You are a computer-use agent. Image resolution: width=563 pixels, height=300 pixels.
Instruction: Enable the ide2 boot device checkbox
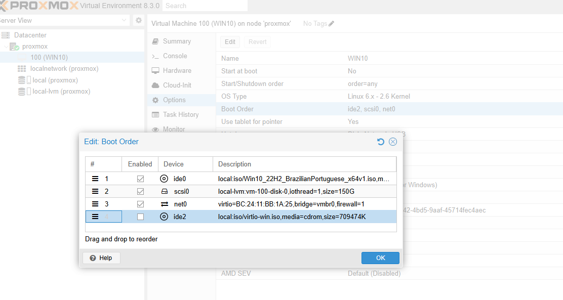140,217
